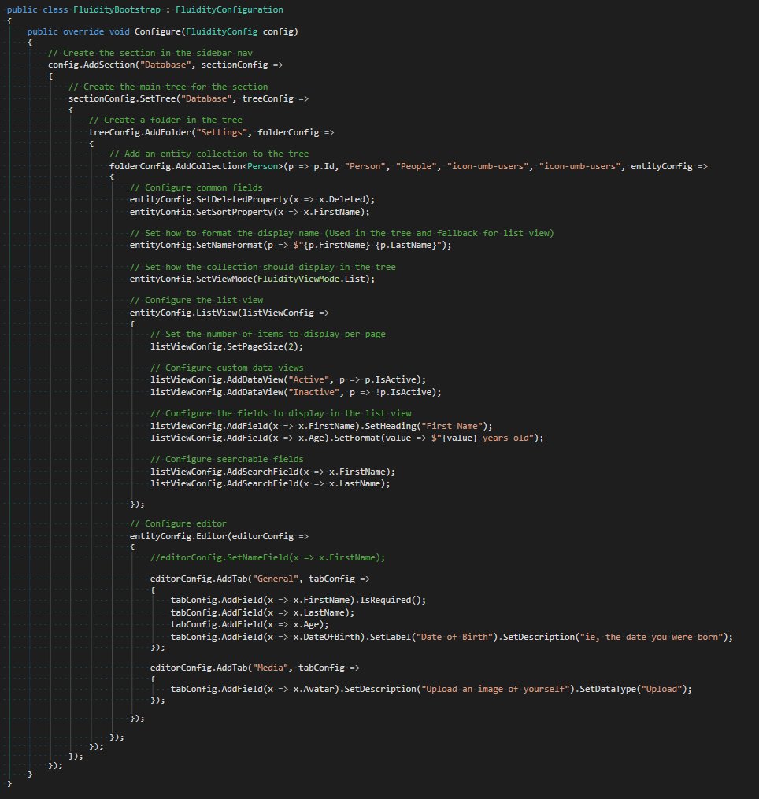This screenshot has width=759, height=799.
Task: Click the IsRequired() call on FirstName
Action: [390, 601]
